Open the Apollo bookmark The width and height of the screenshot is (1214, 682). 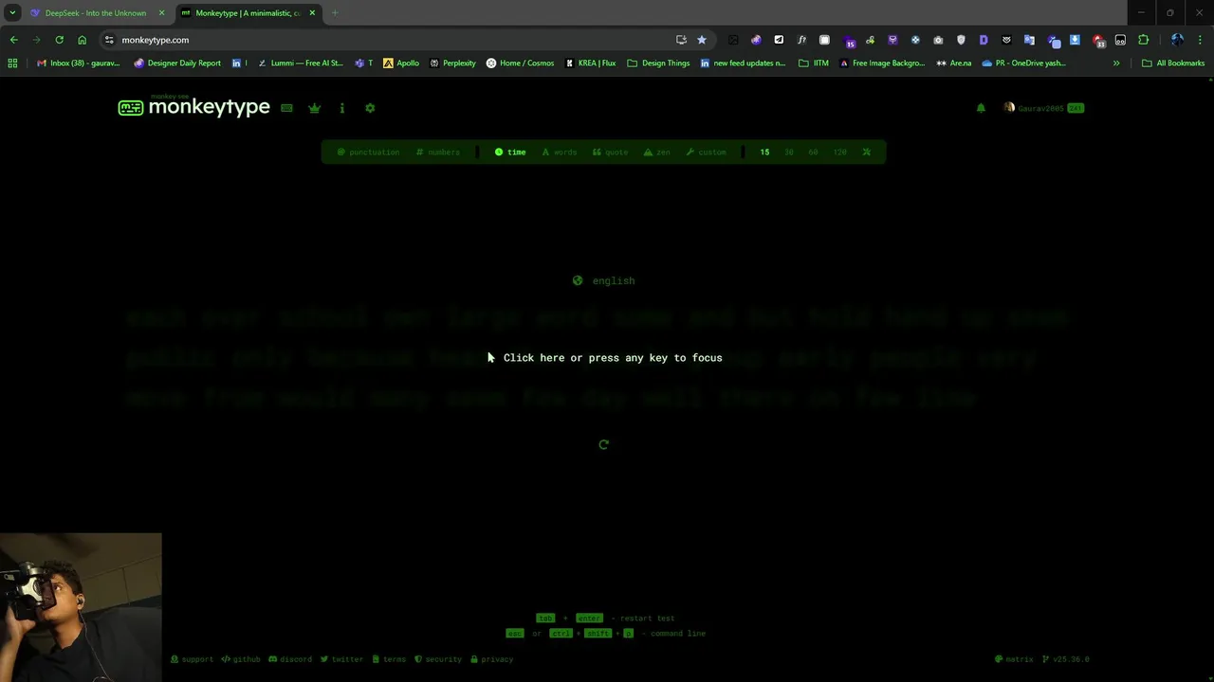click(401, 63)
